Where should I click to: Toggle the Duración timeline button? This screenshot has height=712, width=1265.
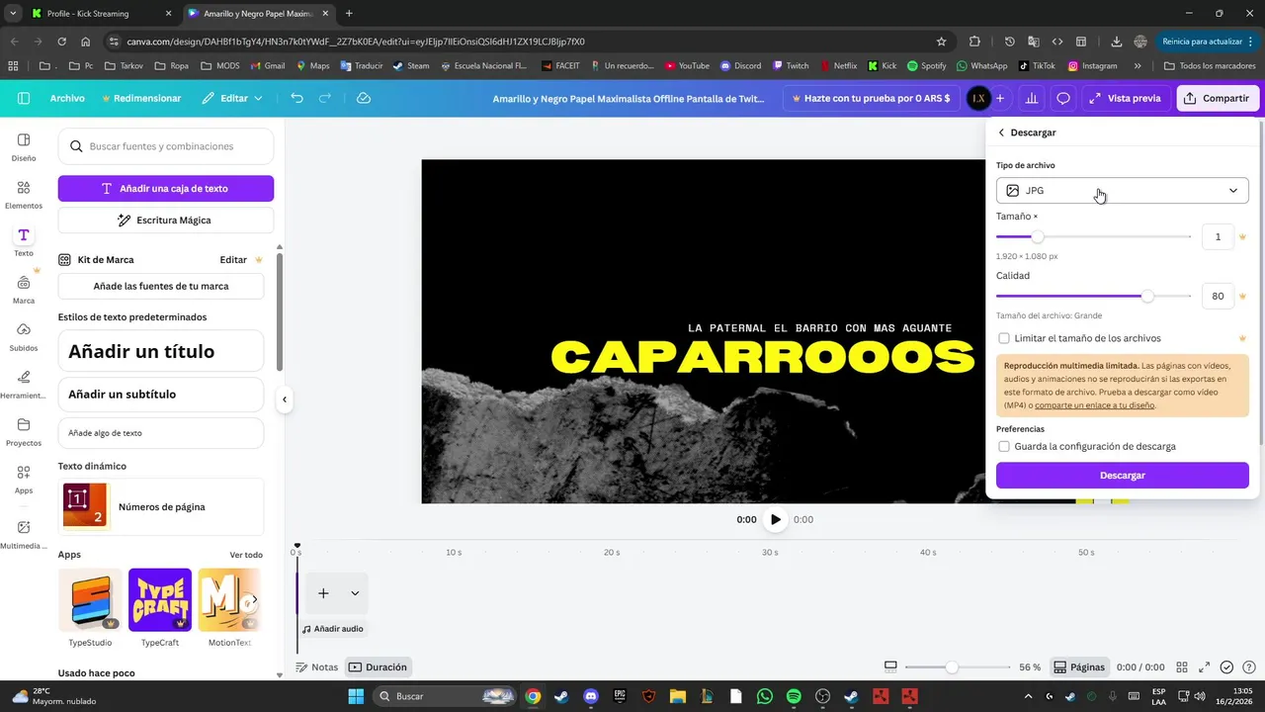coord(378,667)
